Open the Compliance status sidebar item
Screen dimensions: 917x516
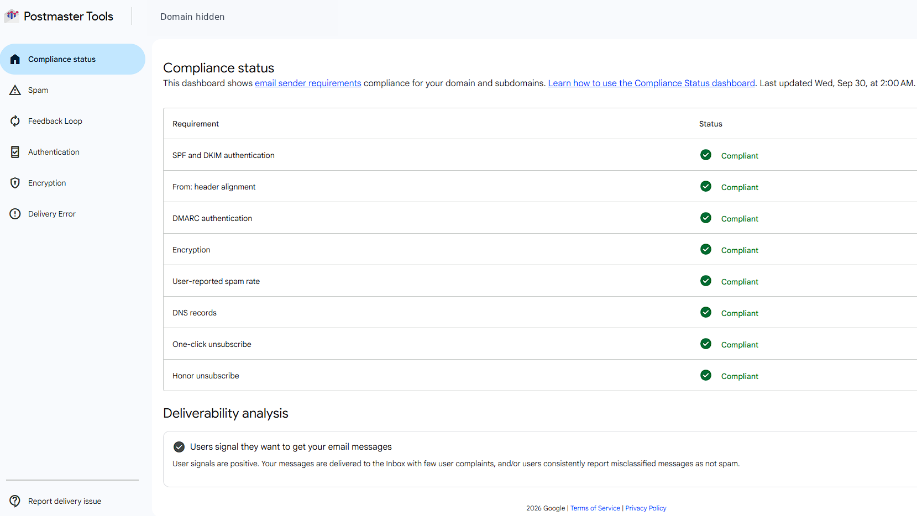click(72, 59)
